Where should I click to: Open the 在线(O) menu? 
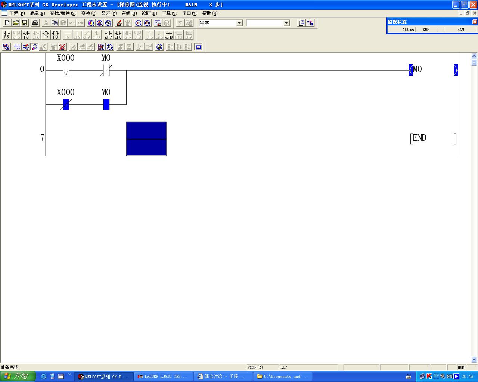coord(129,13)
